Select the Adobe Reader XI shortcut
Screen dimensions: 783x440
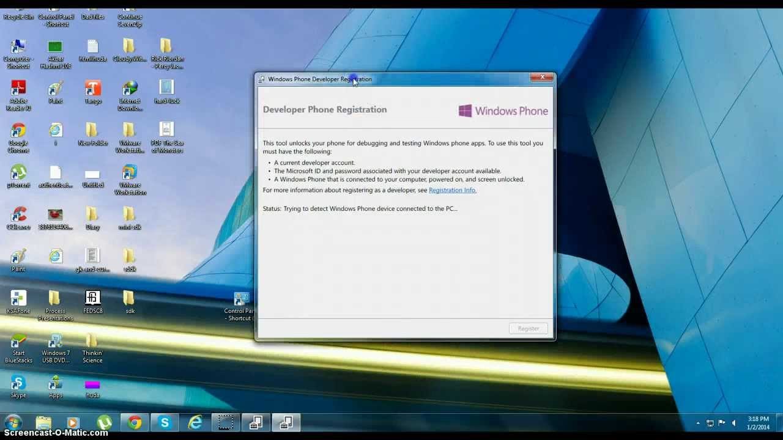point(18,97)
